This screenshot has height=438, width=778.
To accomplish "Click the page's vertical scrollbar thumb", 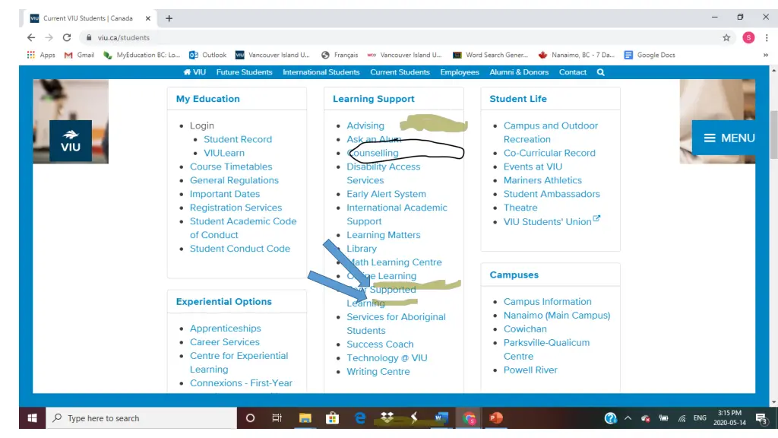I will [x=773, y=135].
